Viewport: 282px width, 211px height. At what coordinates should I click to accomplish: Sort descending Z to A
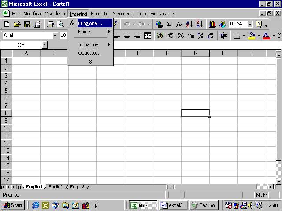(200, 24)
